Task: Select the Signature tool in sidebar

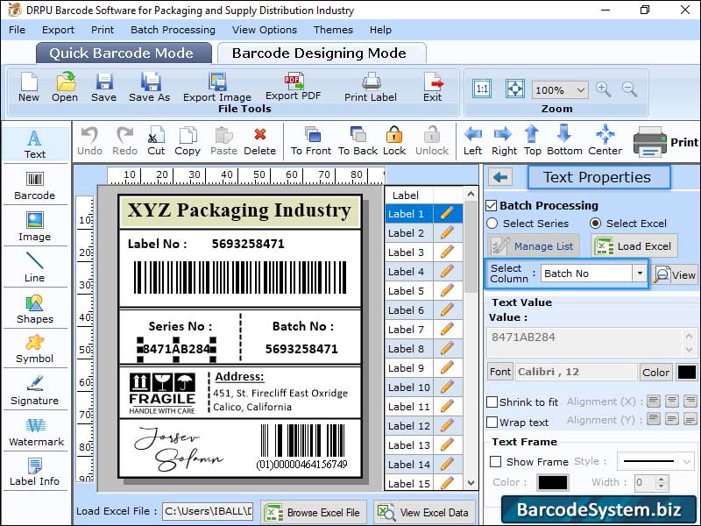Action: click(x=35, y=390)
